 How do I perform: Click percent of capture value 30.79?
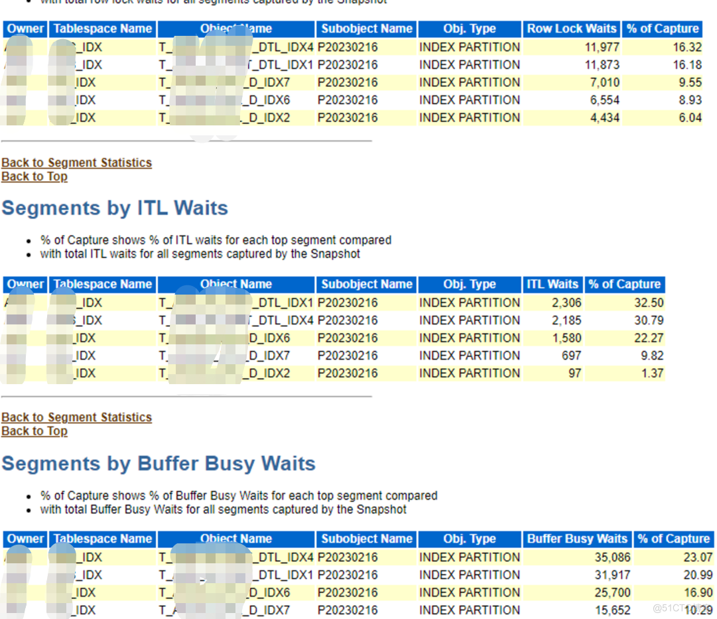(649, 320)
